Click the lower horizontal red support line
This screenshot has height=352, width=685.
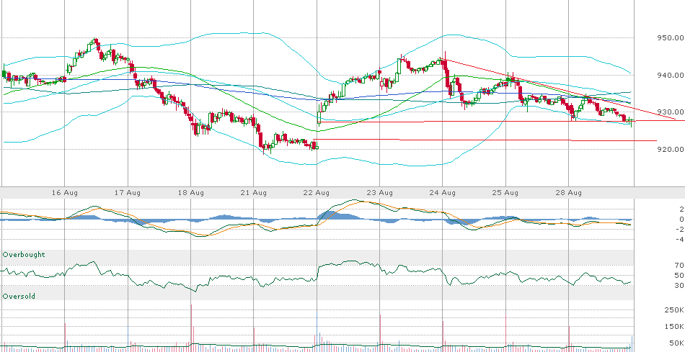pos(505,140)
